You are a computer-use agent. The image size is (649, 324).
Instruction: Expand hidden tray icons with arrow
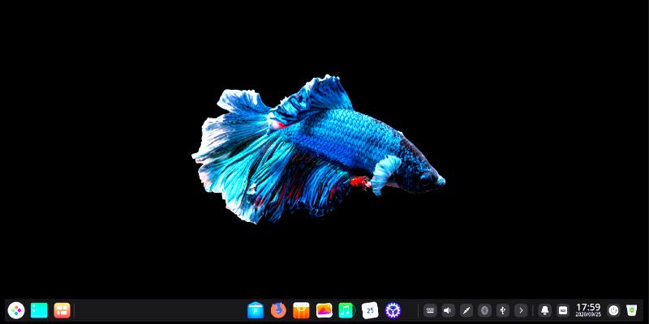(521, 310)
